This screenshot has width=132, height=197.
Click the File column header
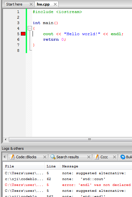[24, 166]
